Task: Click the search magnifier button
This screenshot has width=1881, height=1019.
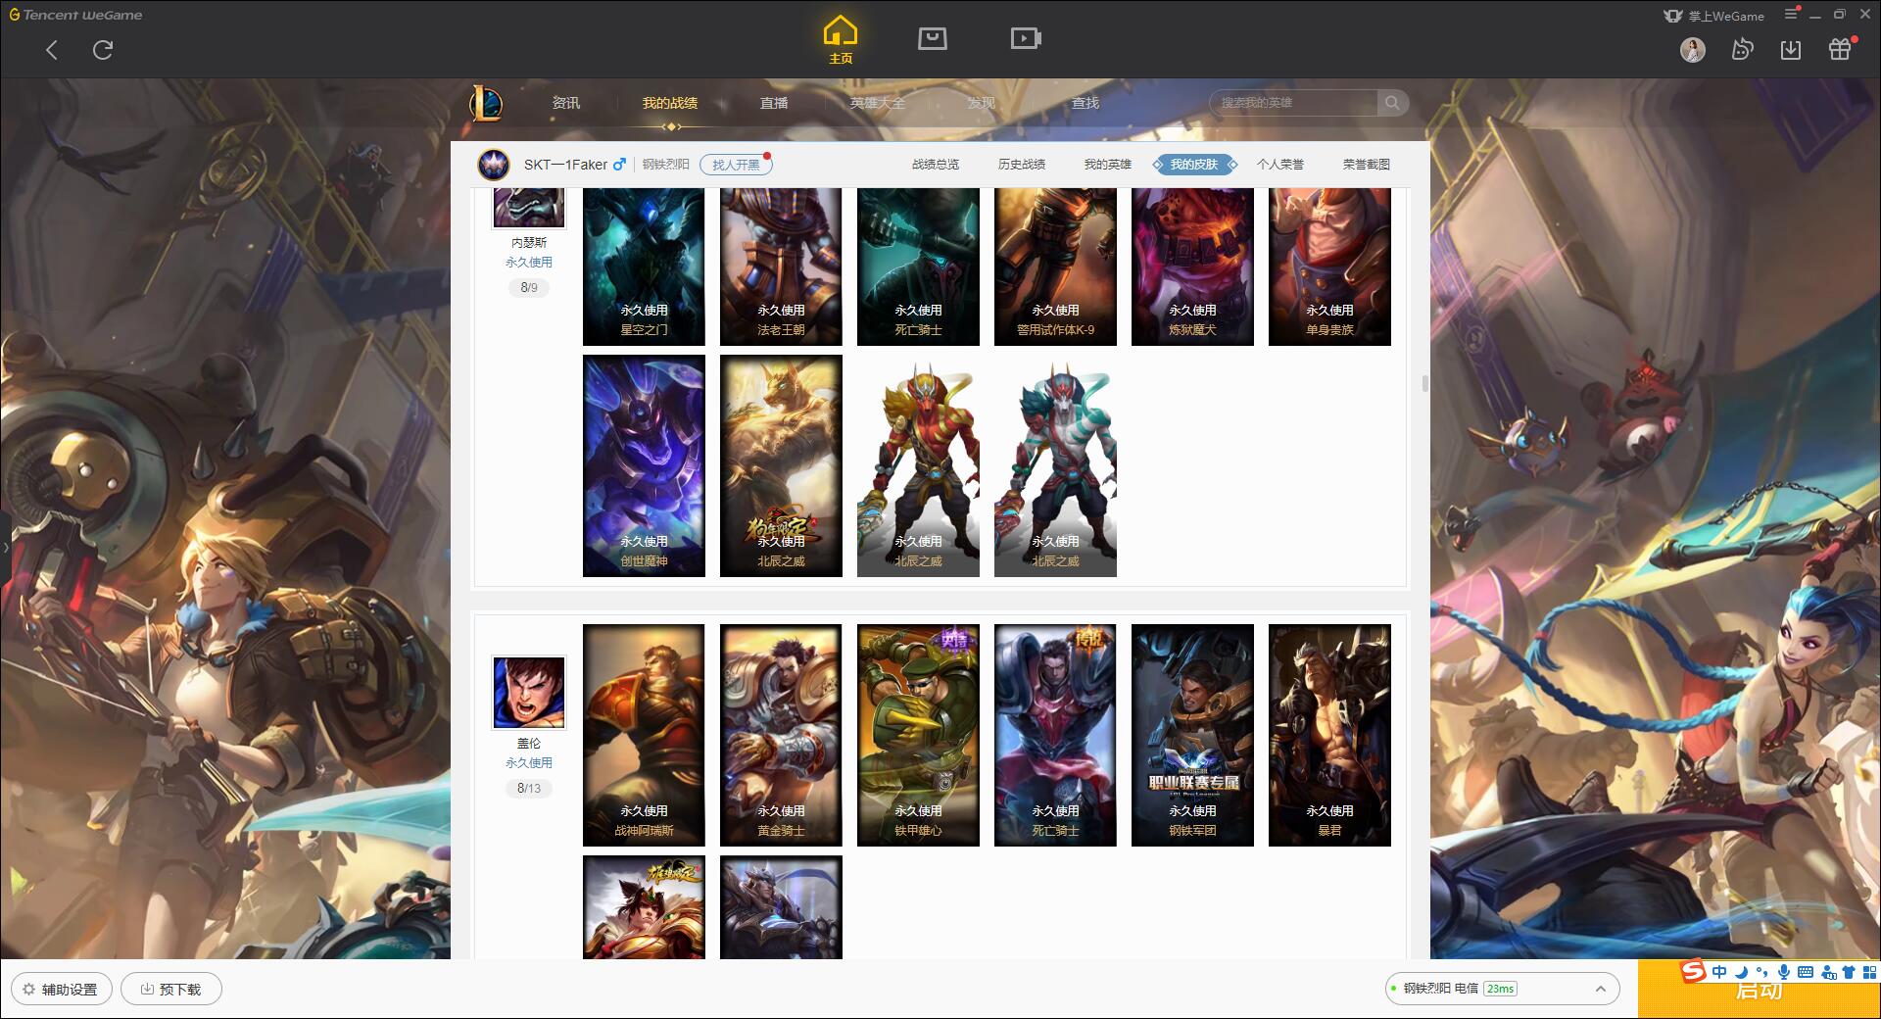Action: pyautogui.click(x=1392, y=102)
